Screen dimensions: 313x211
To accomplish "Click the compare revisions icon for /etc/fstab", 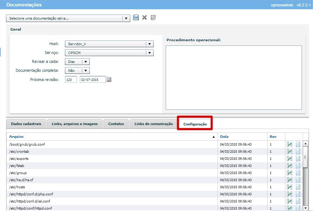I will tap(290, 166).
